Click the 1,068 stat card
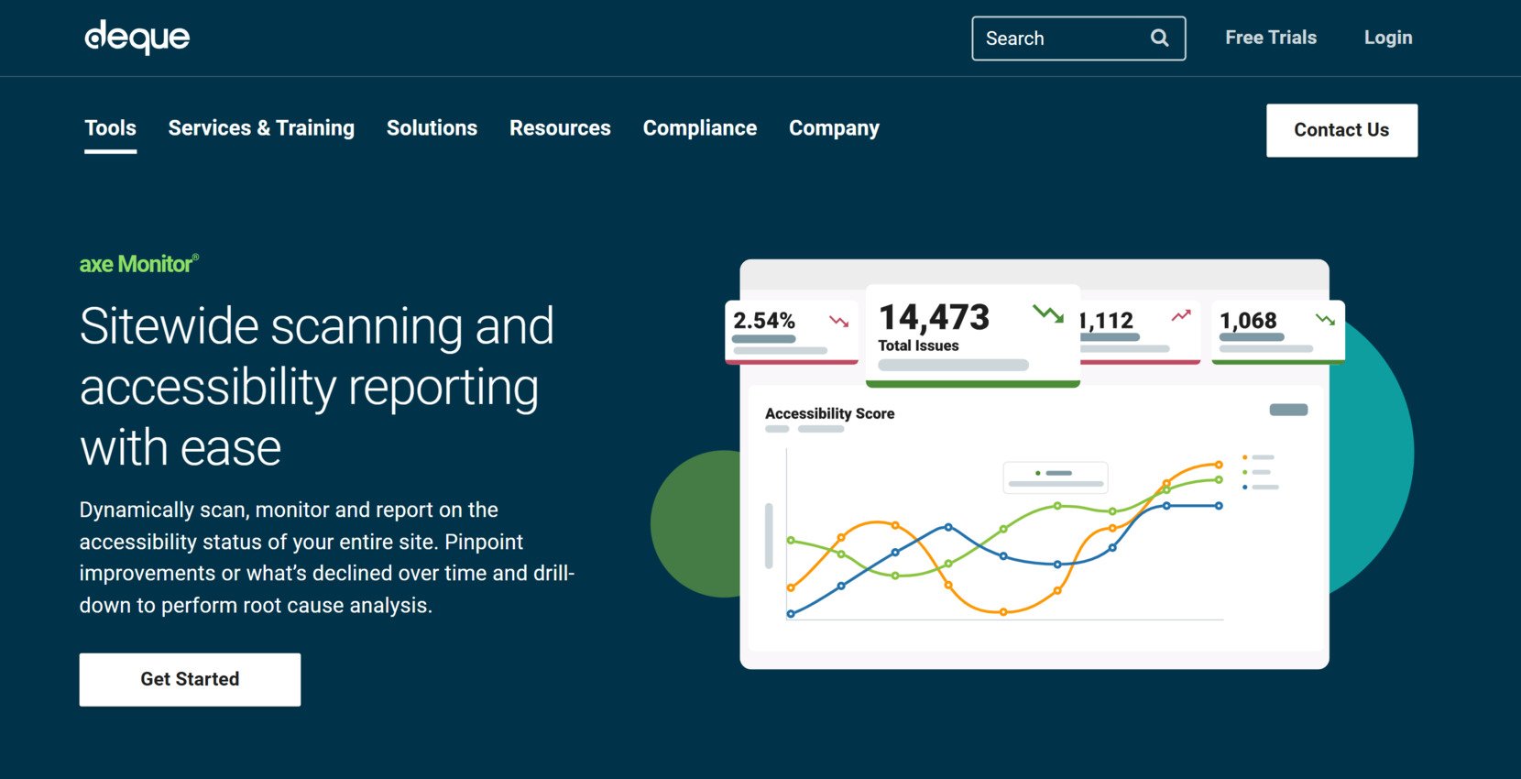This screenshot has width=1521, height=779. pyautogui.click(x=1277, y=332)
